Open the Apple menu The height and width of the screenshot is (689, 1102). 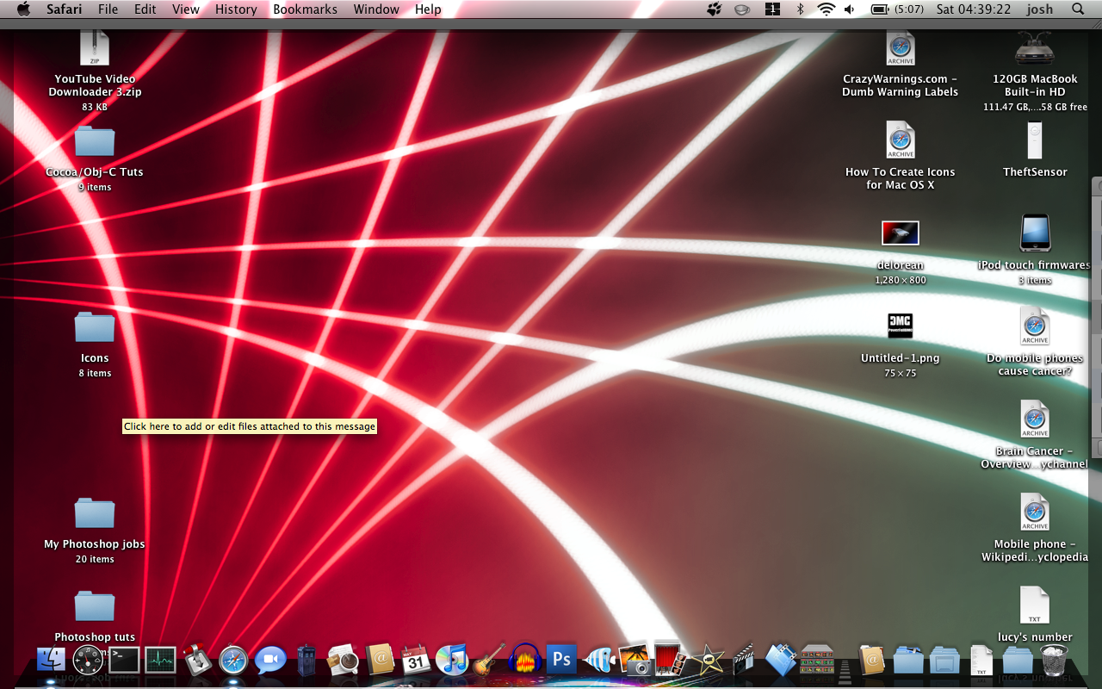click(x=23, y=9)
